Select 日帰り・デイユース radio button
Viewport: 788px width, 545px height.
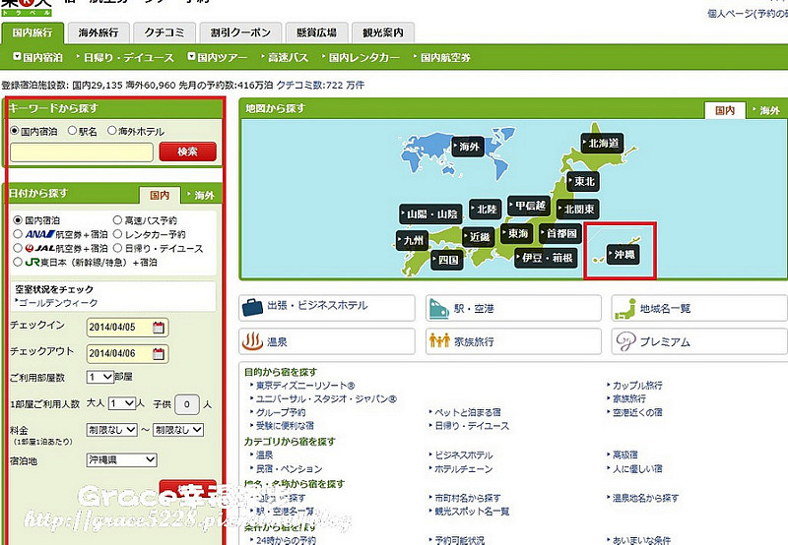click(117, 248)
